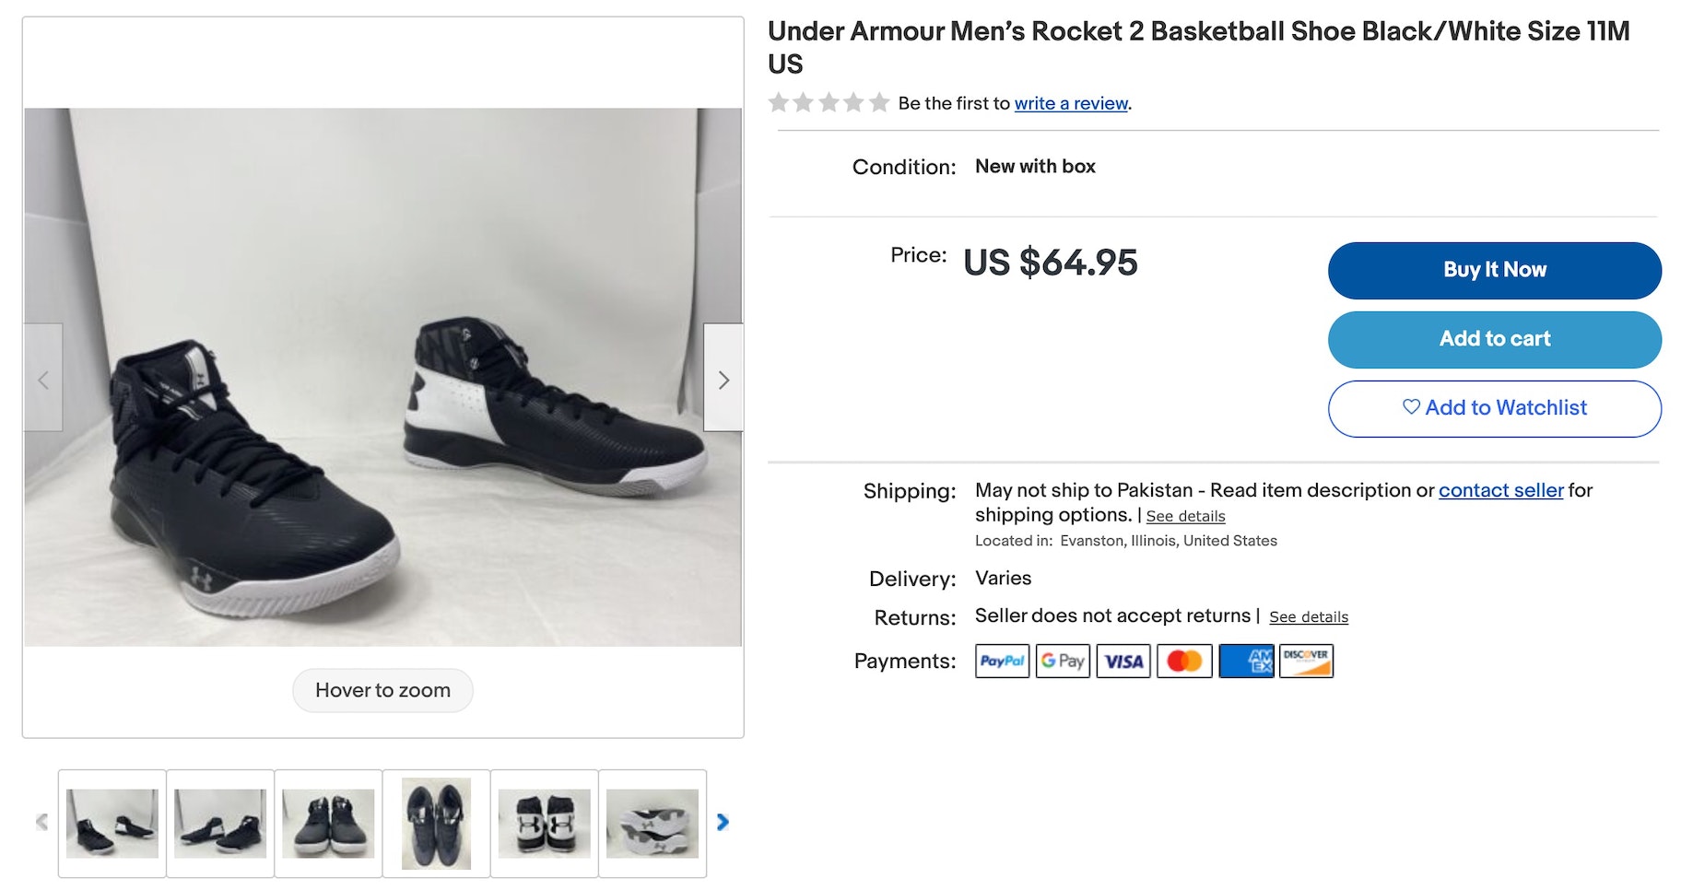Select the first shoe thumbnail

click(112, 823)
